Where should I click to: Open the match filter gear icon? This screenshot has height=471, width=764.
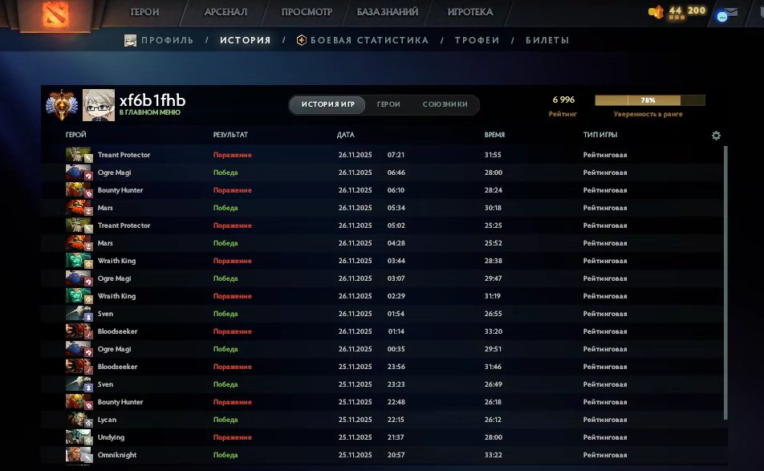[717, 136]
